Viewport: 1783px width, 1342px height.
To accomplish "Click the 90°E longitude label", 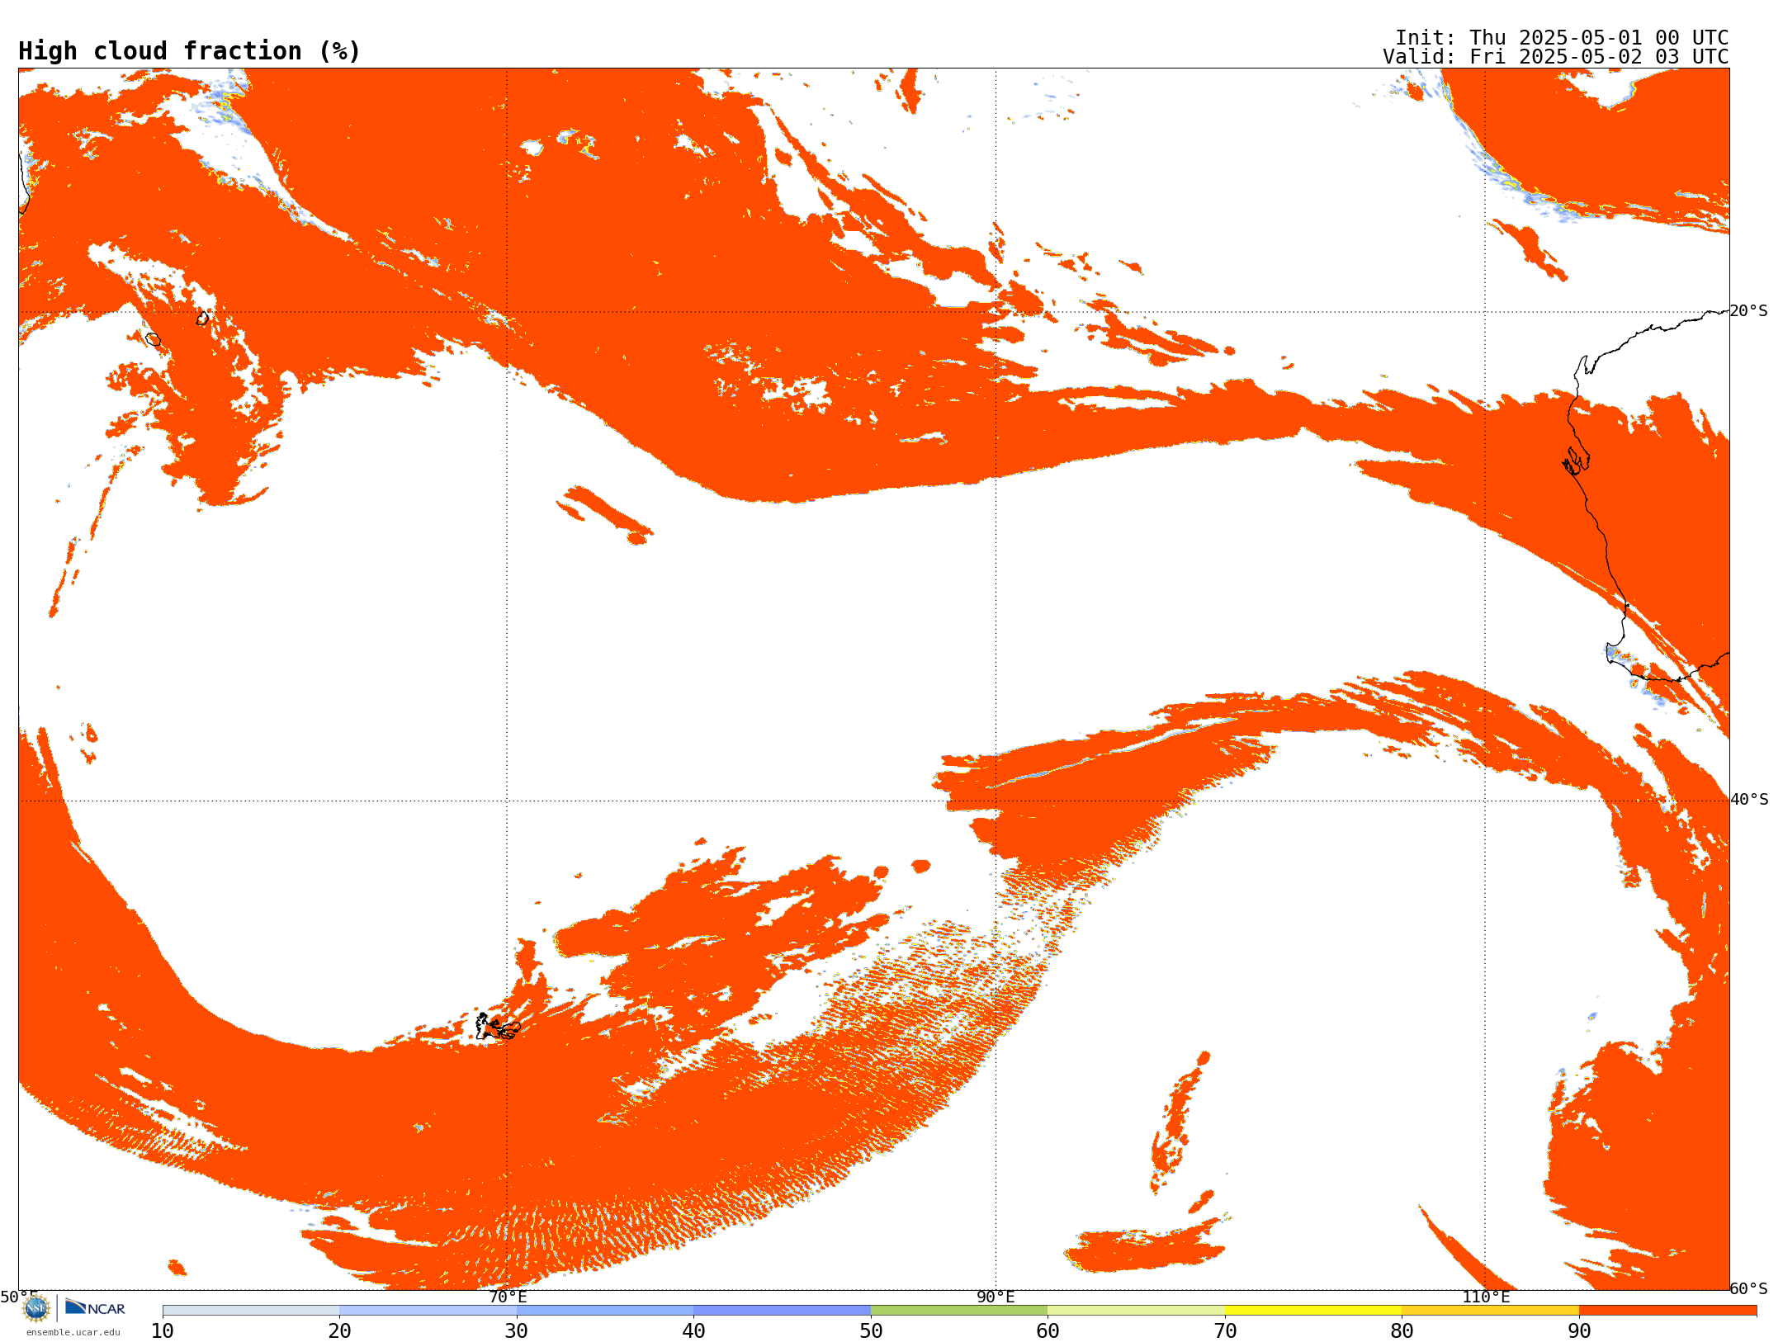I will (996, 1297).
